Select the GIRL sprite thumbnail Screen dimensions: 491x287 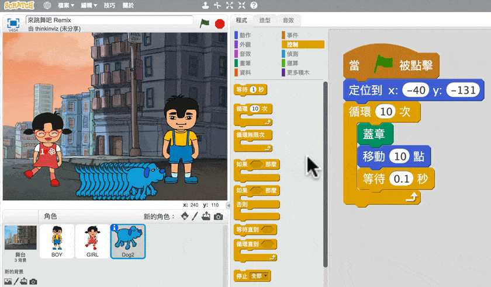(92, 242)
